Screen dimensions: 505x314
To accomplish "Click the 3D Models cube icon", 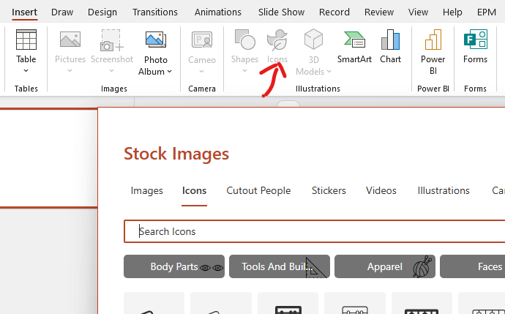I will pos(313,40).
